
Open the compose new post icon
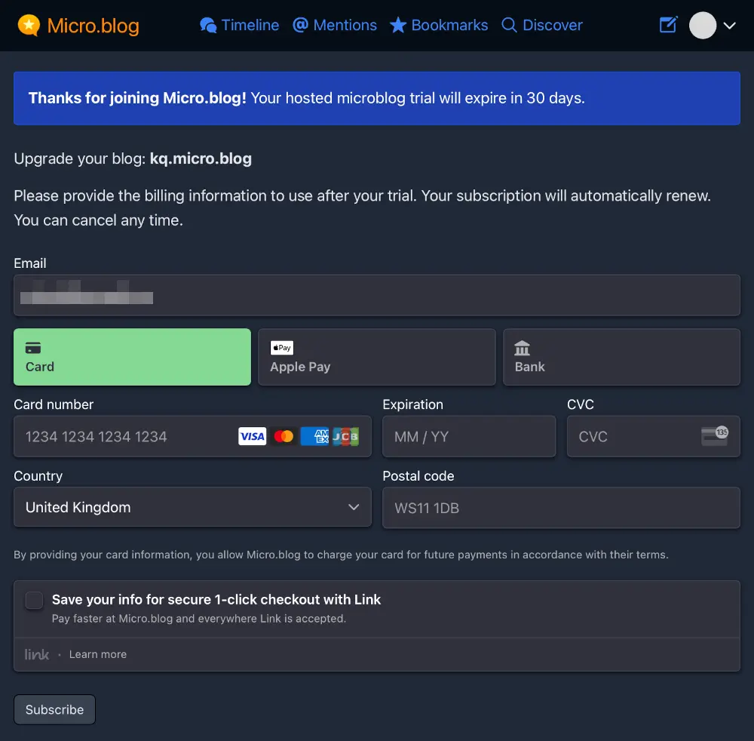(x=668, y=25)
